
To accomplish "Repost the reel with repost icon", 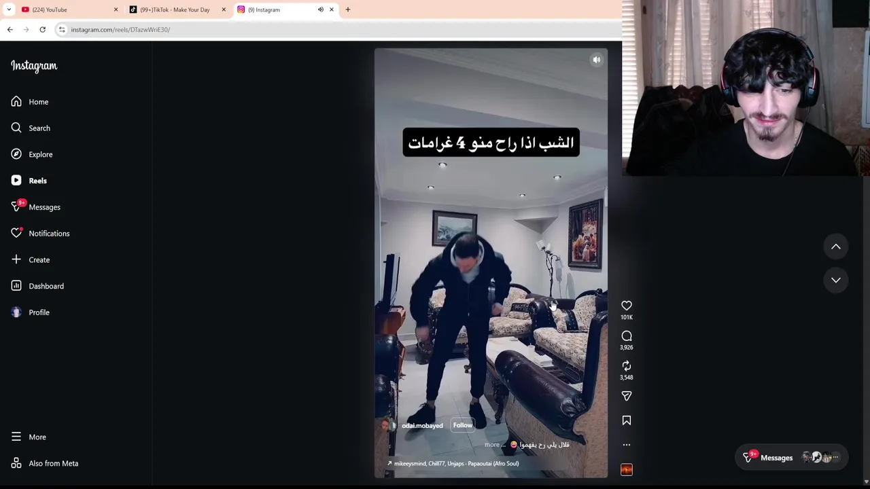I will coord(627,366).
